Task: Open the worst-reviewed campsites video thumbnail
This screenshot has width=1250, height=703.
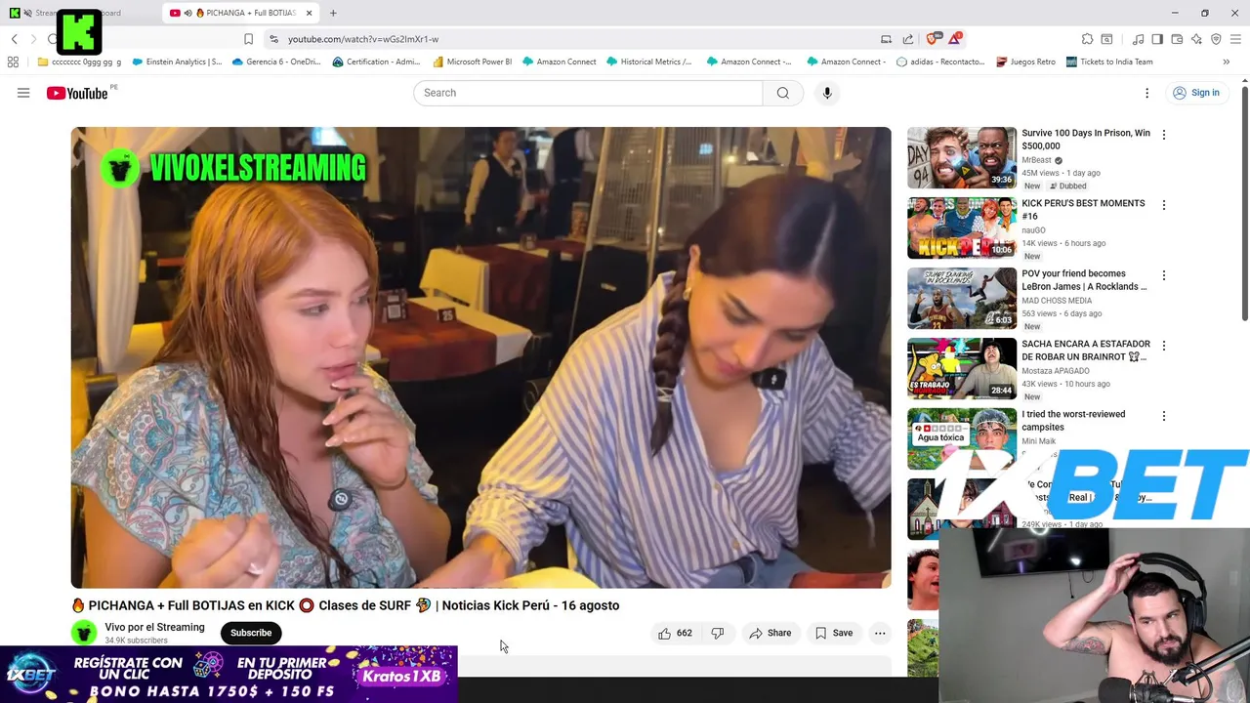Action: 962,438
